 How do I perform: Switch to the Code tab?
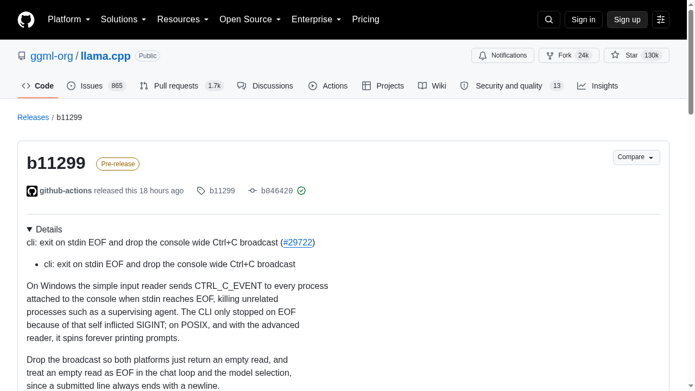point(38,86)
